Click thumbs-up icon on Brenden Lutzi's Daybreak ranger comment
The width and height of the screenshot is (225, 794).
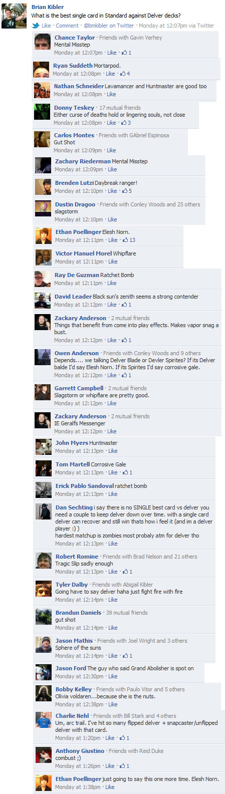tap(124, 191)
